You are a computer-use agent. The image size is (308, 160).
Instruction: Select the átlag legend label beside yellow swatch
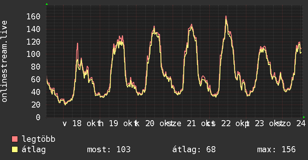tap(34, 150)
